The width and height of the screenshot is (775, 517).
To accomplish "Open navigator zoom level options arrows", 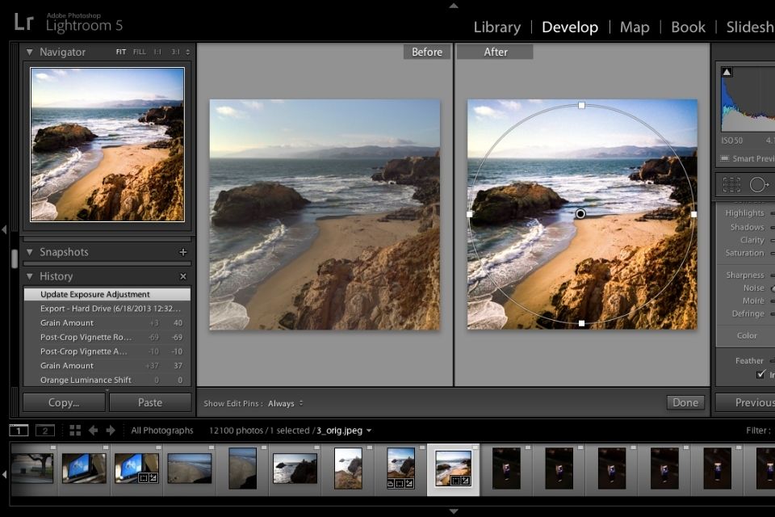I will pos(188,52).
